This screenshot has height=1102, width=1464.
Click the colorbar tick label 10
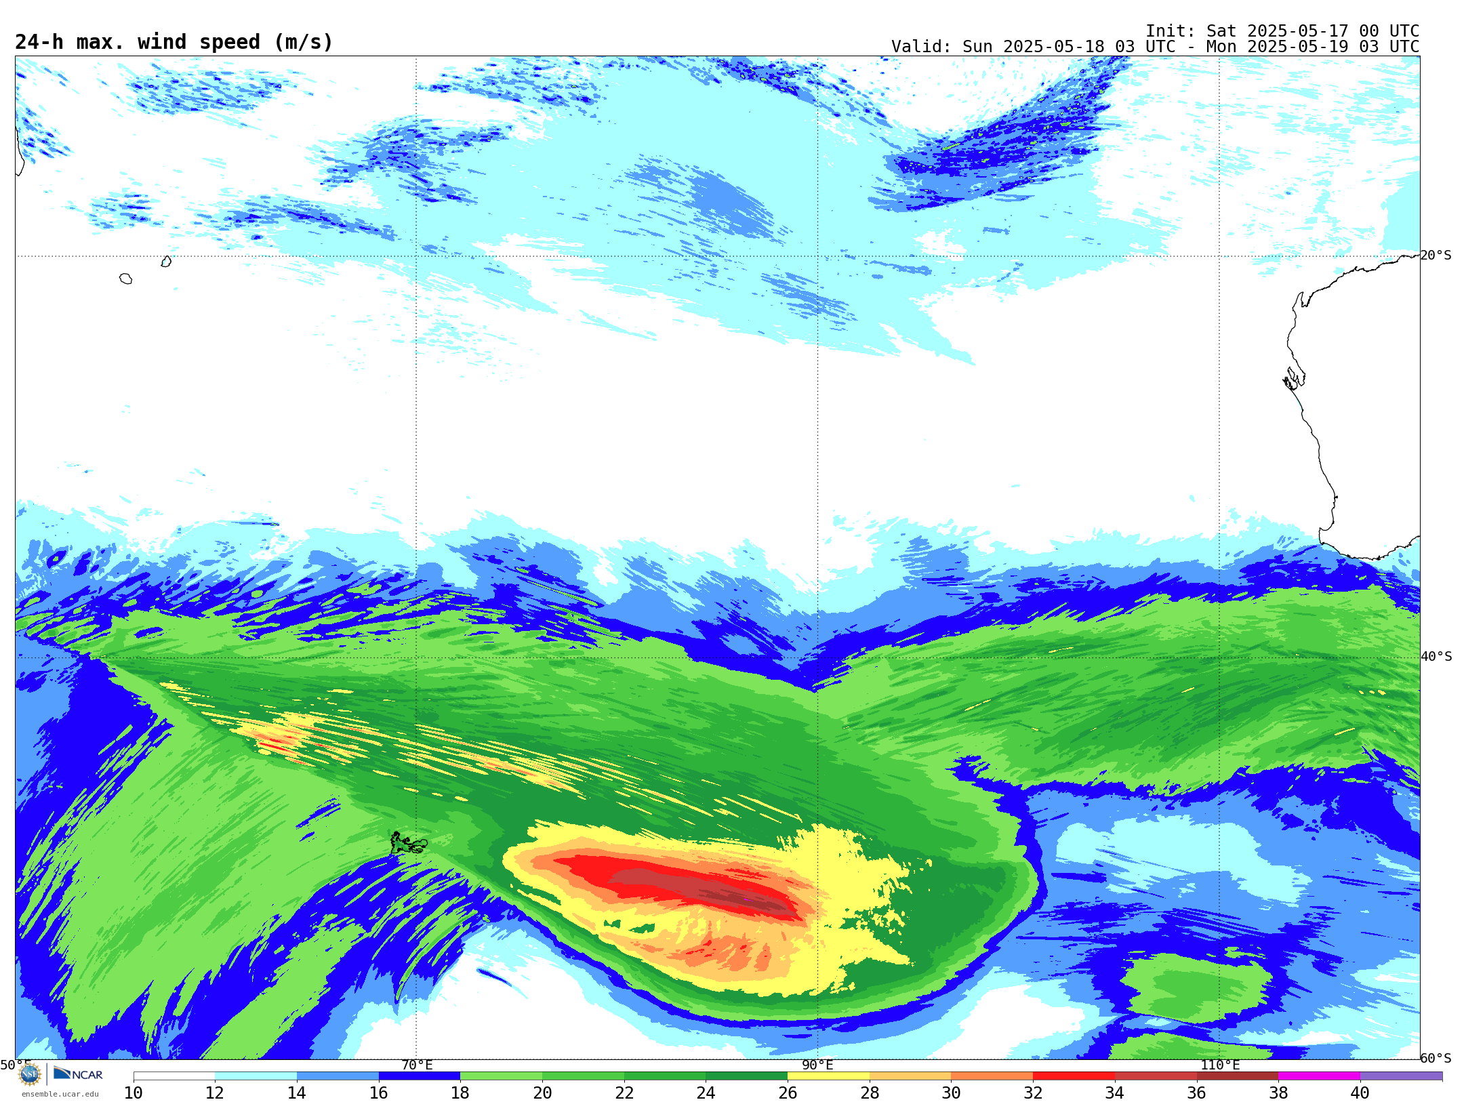pos(134,1093)
